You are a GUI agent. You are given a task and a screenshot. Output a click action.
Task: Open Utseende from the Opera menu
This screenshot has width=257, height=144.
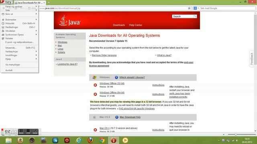click(x=20, y=48)
